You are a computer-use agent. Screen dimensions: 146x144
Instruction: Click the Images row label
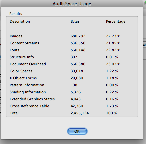[x=16, y=36]
